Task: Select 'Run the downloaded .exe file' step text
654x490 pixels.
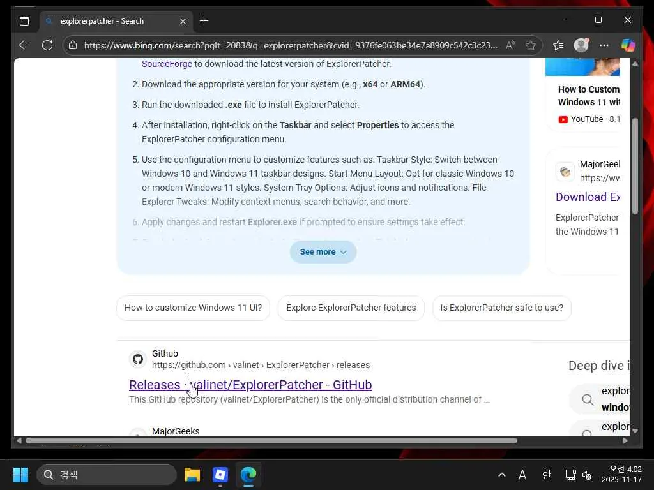Action: pyautogui.click(x=250, y=105)
